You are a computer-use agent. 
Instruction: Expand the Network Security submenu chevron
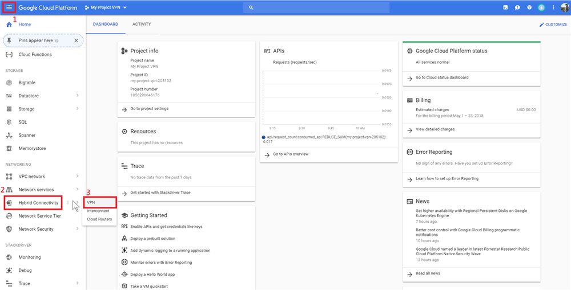click(x=77, y=229)
